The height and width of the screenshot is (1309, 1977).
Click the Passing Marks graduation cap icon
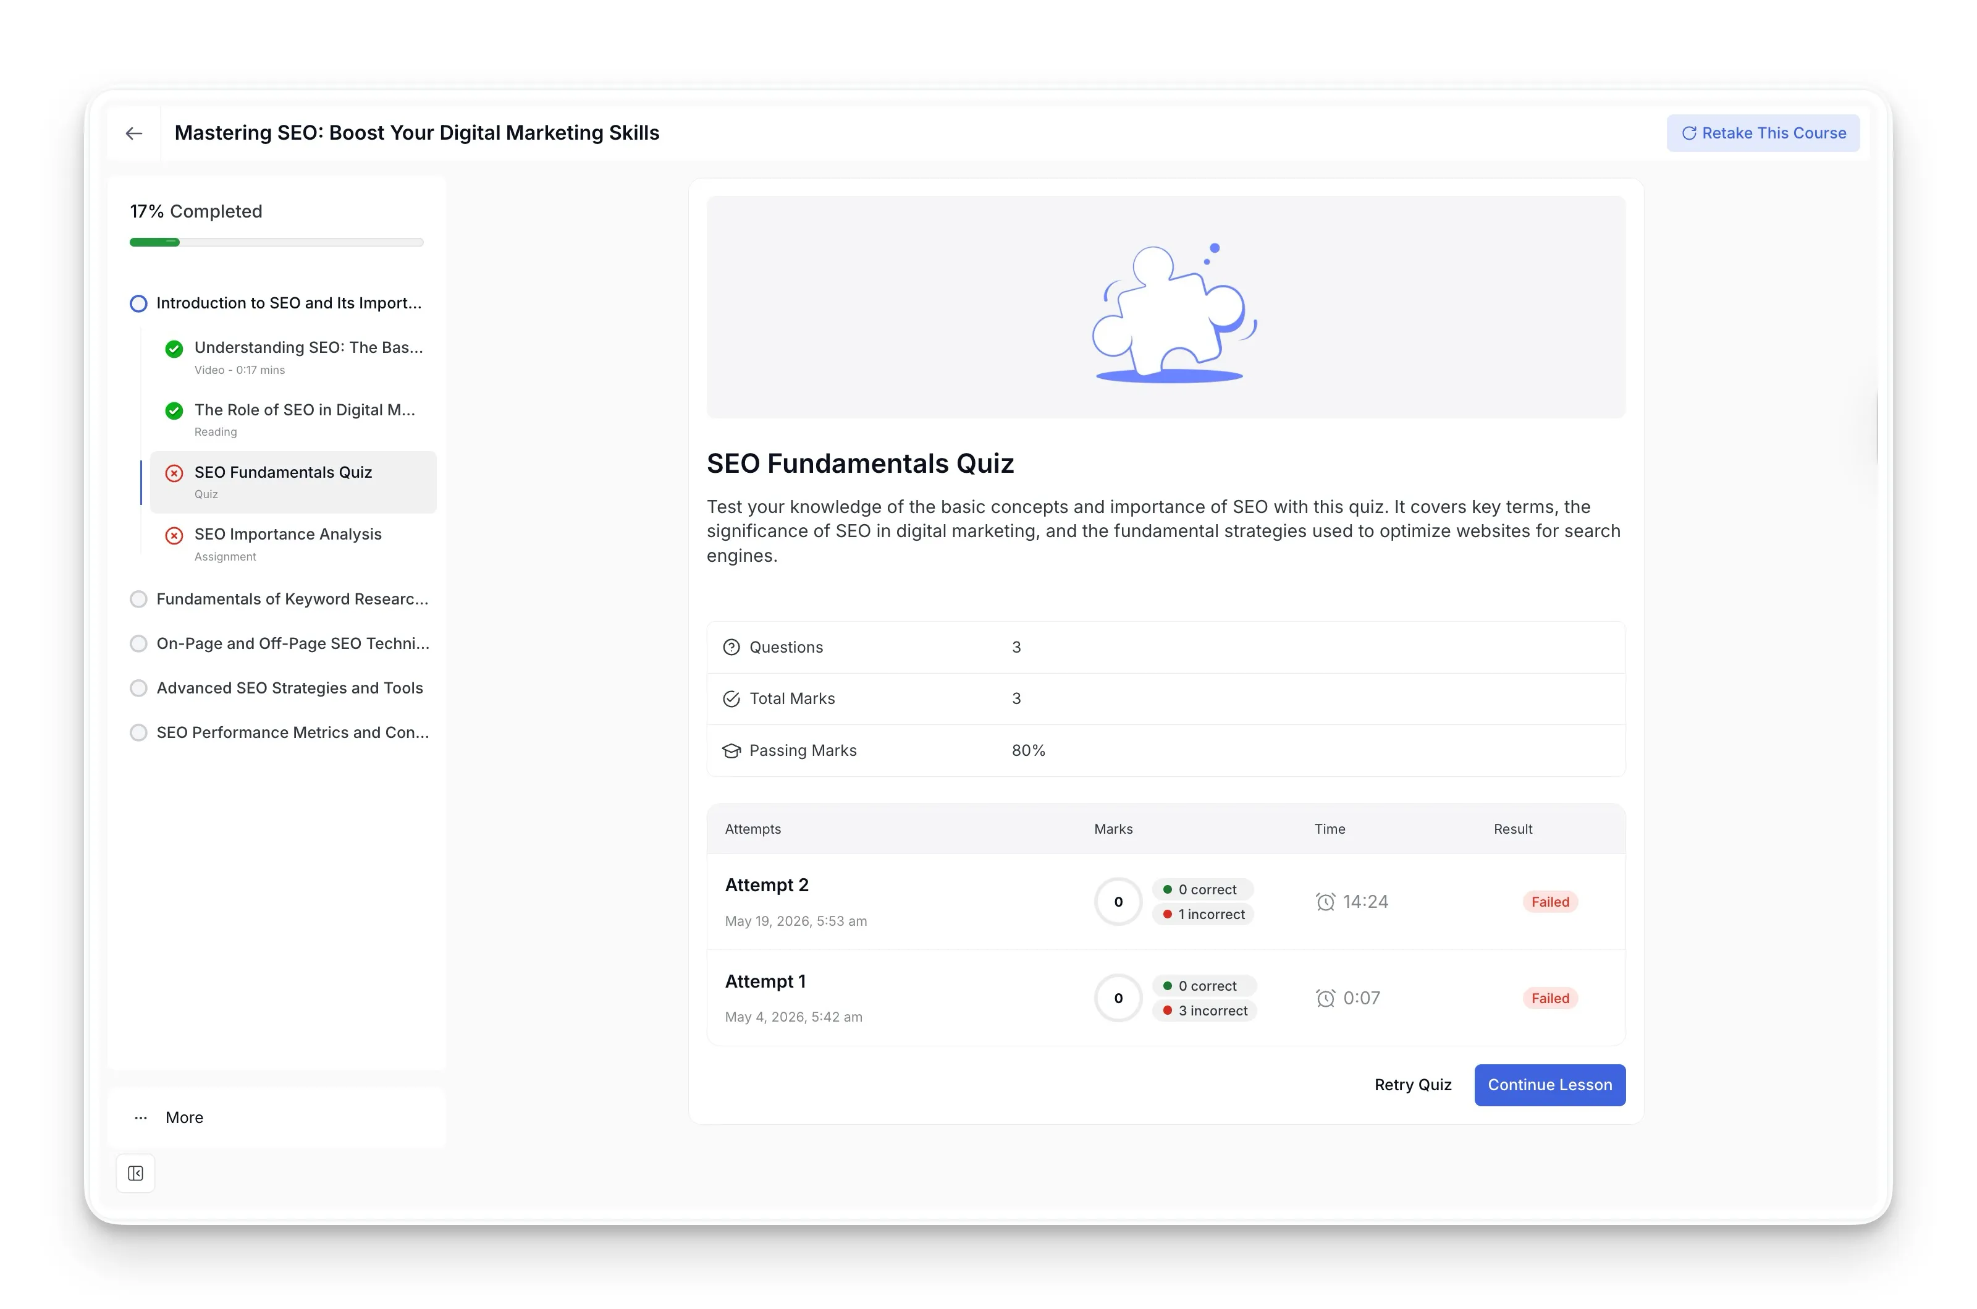[x=731, y=752]
